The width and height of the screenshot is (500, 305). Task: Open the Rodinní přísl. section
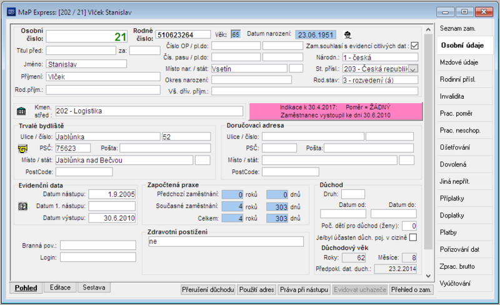pyautogui.click(x=464, y=79)
